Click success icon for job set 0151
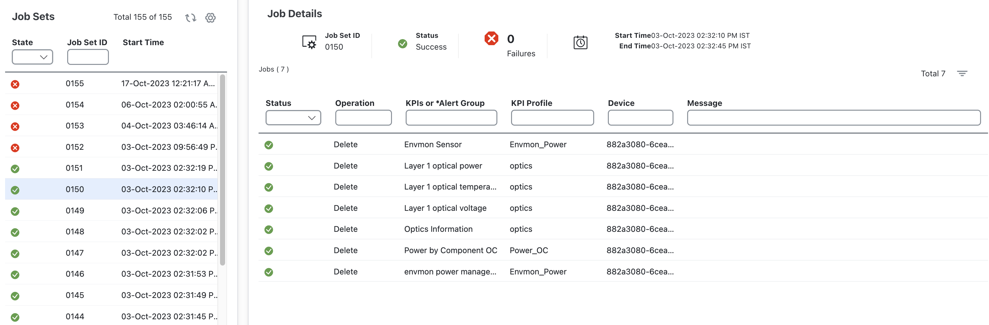The height and width of the screenshot is (325, 989). coord(15,169)
